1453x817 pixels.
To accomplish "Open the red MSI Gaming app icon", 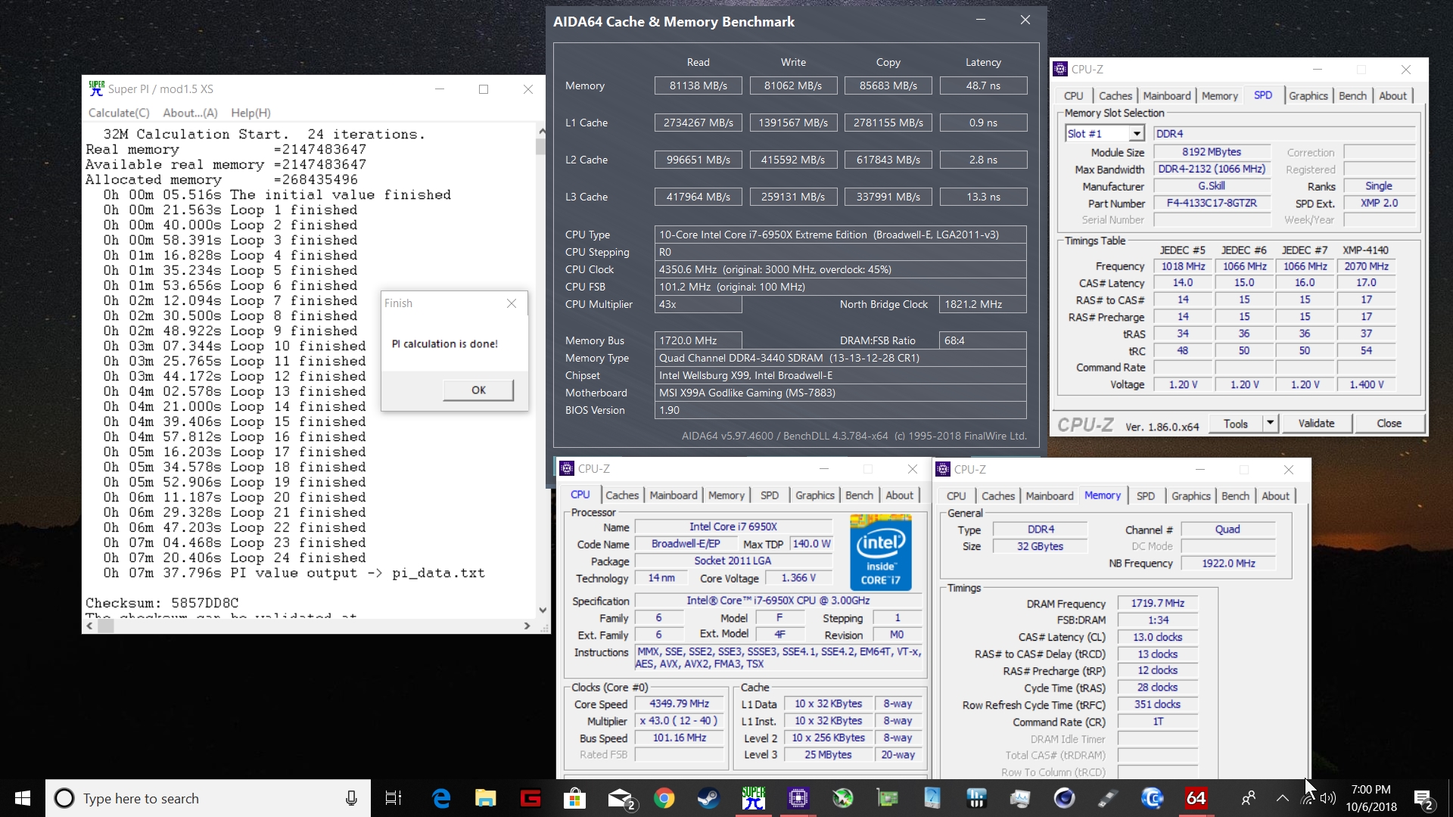I will [530, 798].
